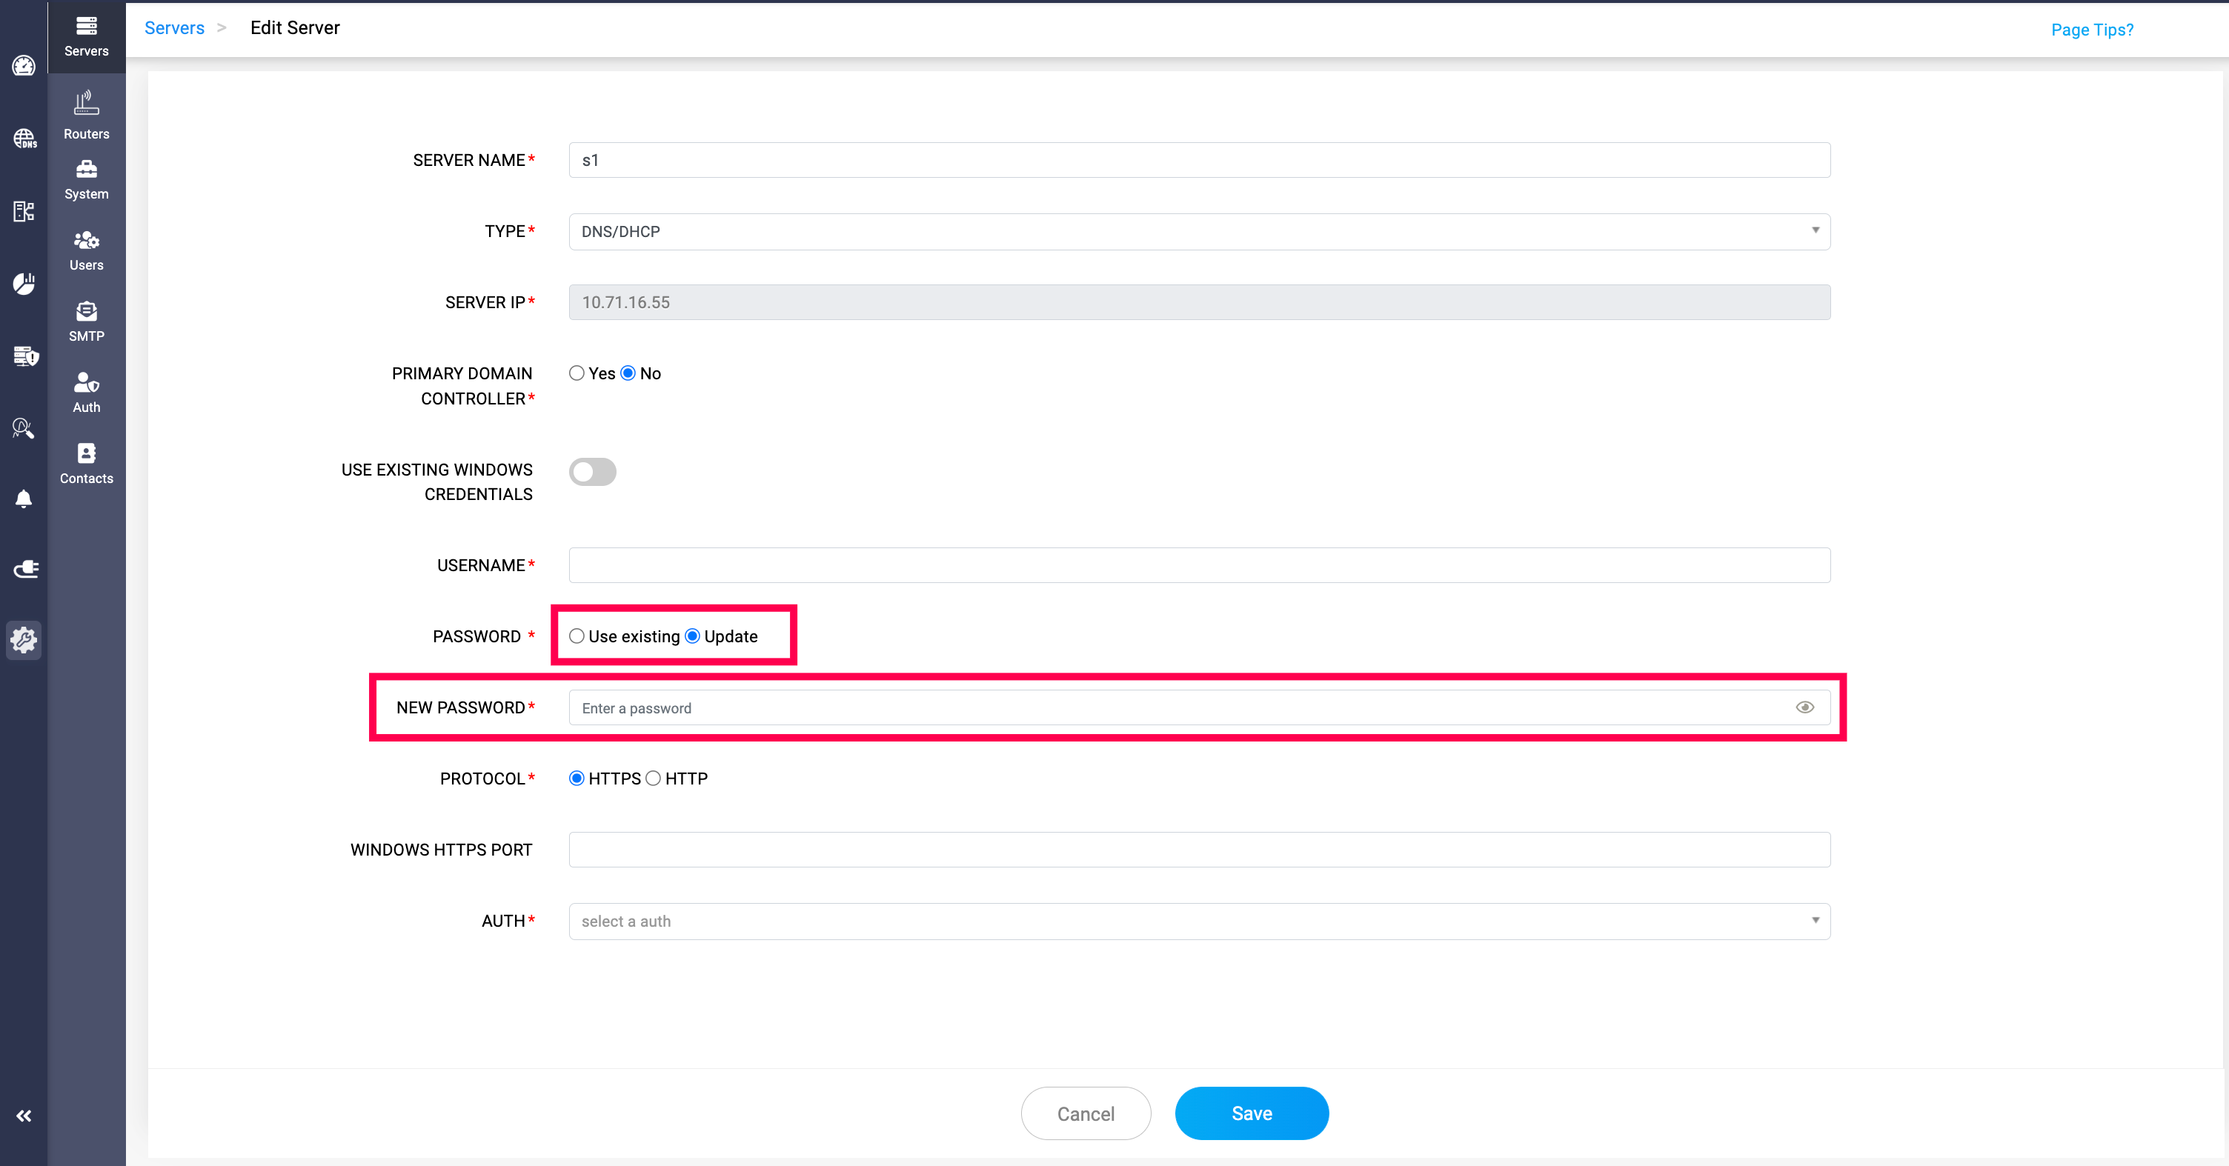Open the Page Tips? link
2229x1166 pixels.
click(2091, 30)
